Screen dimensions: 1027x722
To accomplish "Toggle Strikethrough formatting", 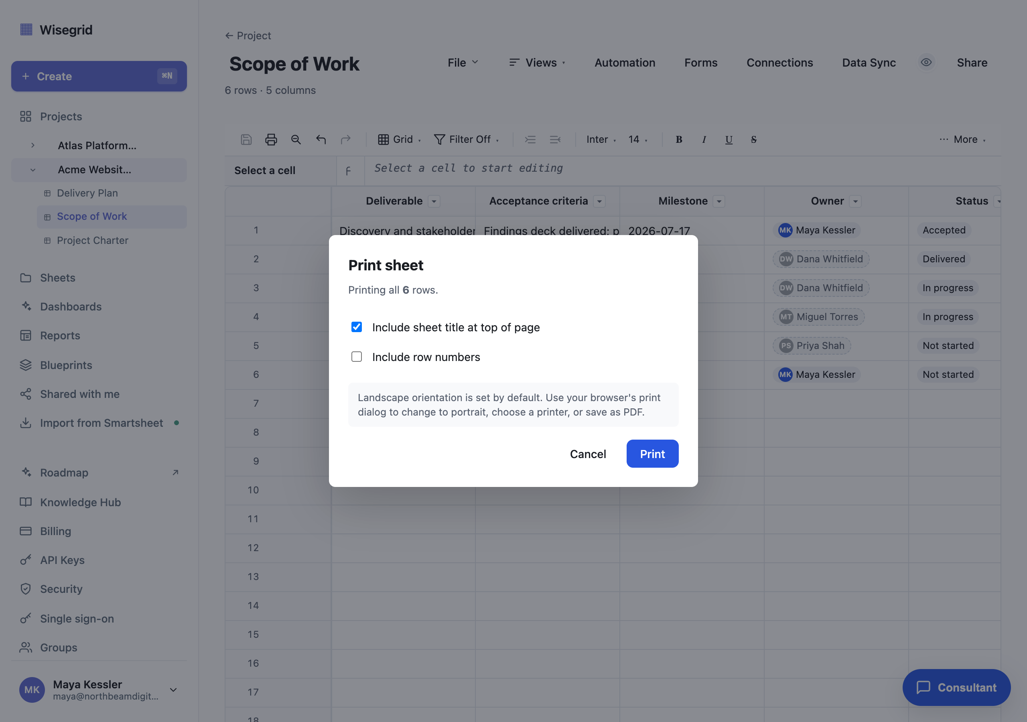I will [x=754, y=140].
